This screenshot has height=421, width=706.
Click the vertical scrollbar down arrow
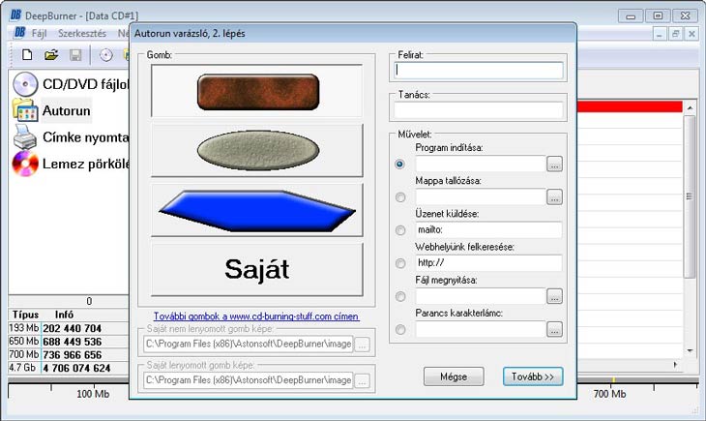[690, 350]
